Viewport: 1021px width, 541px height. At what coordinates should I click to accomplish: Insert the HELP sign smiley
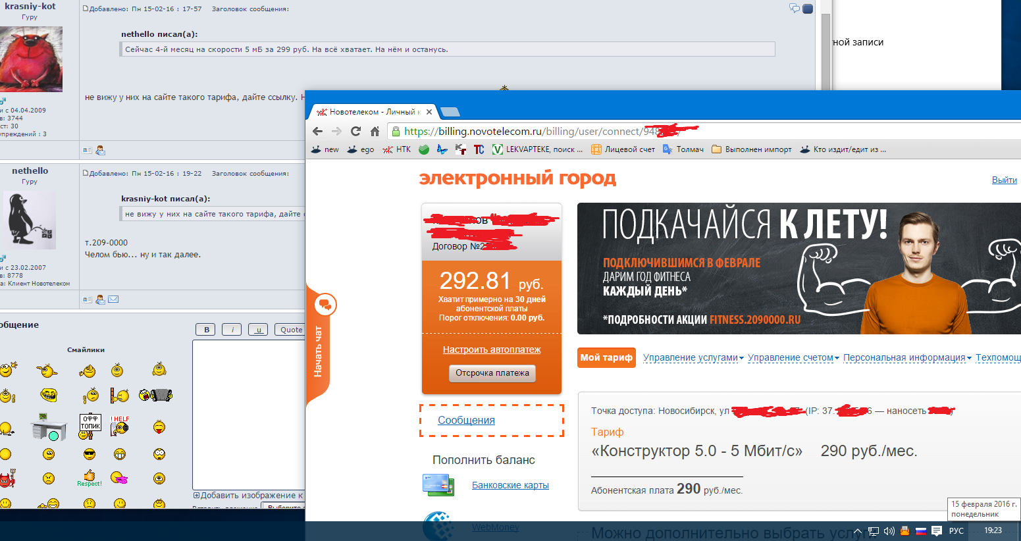(x=120, y=425)
